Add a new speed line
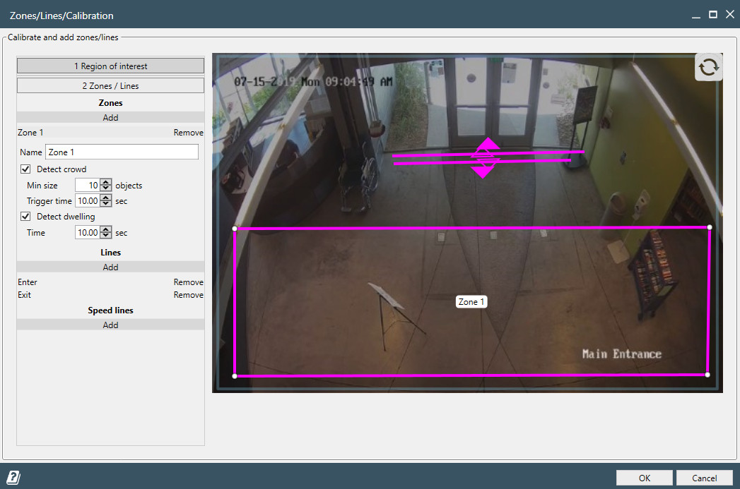Screen dimensions: 740x489 click(110, 325)
